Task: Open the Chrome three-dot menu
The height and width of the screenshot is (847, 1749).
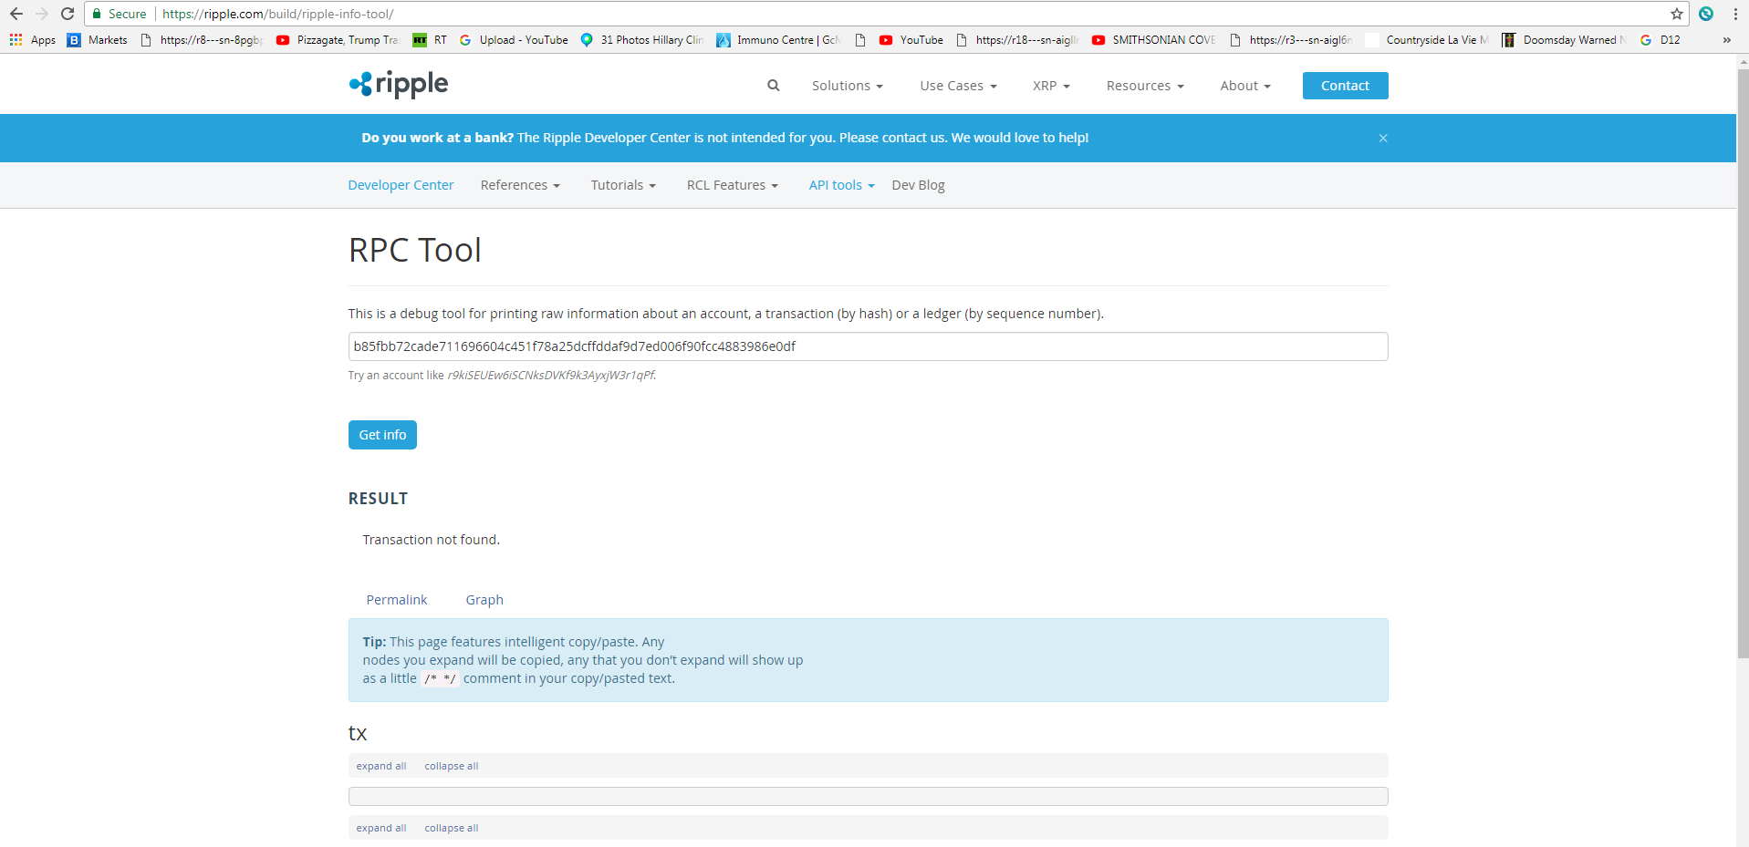Action: click(1734, 14)
